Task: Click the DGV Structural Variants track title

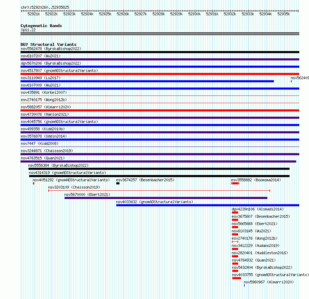Action: point(49,44)
